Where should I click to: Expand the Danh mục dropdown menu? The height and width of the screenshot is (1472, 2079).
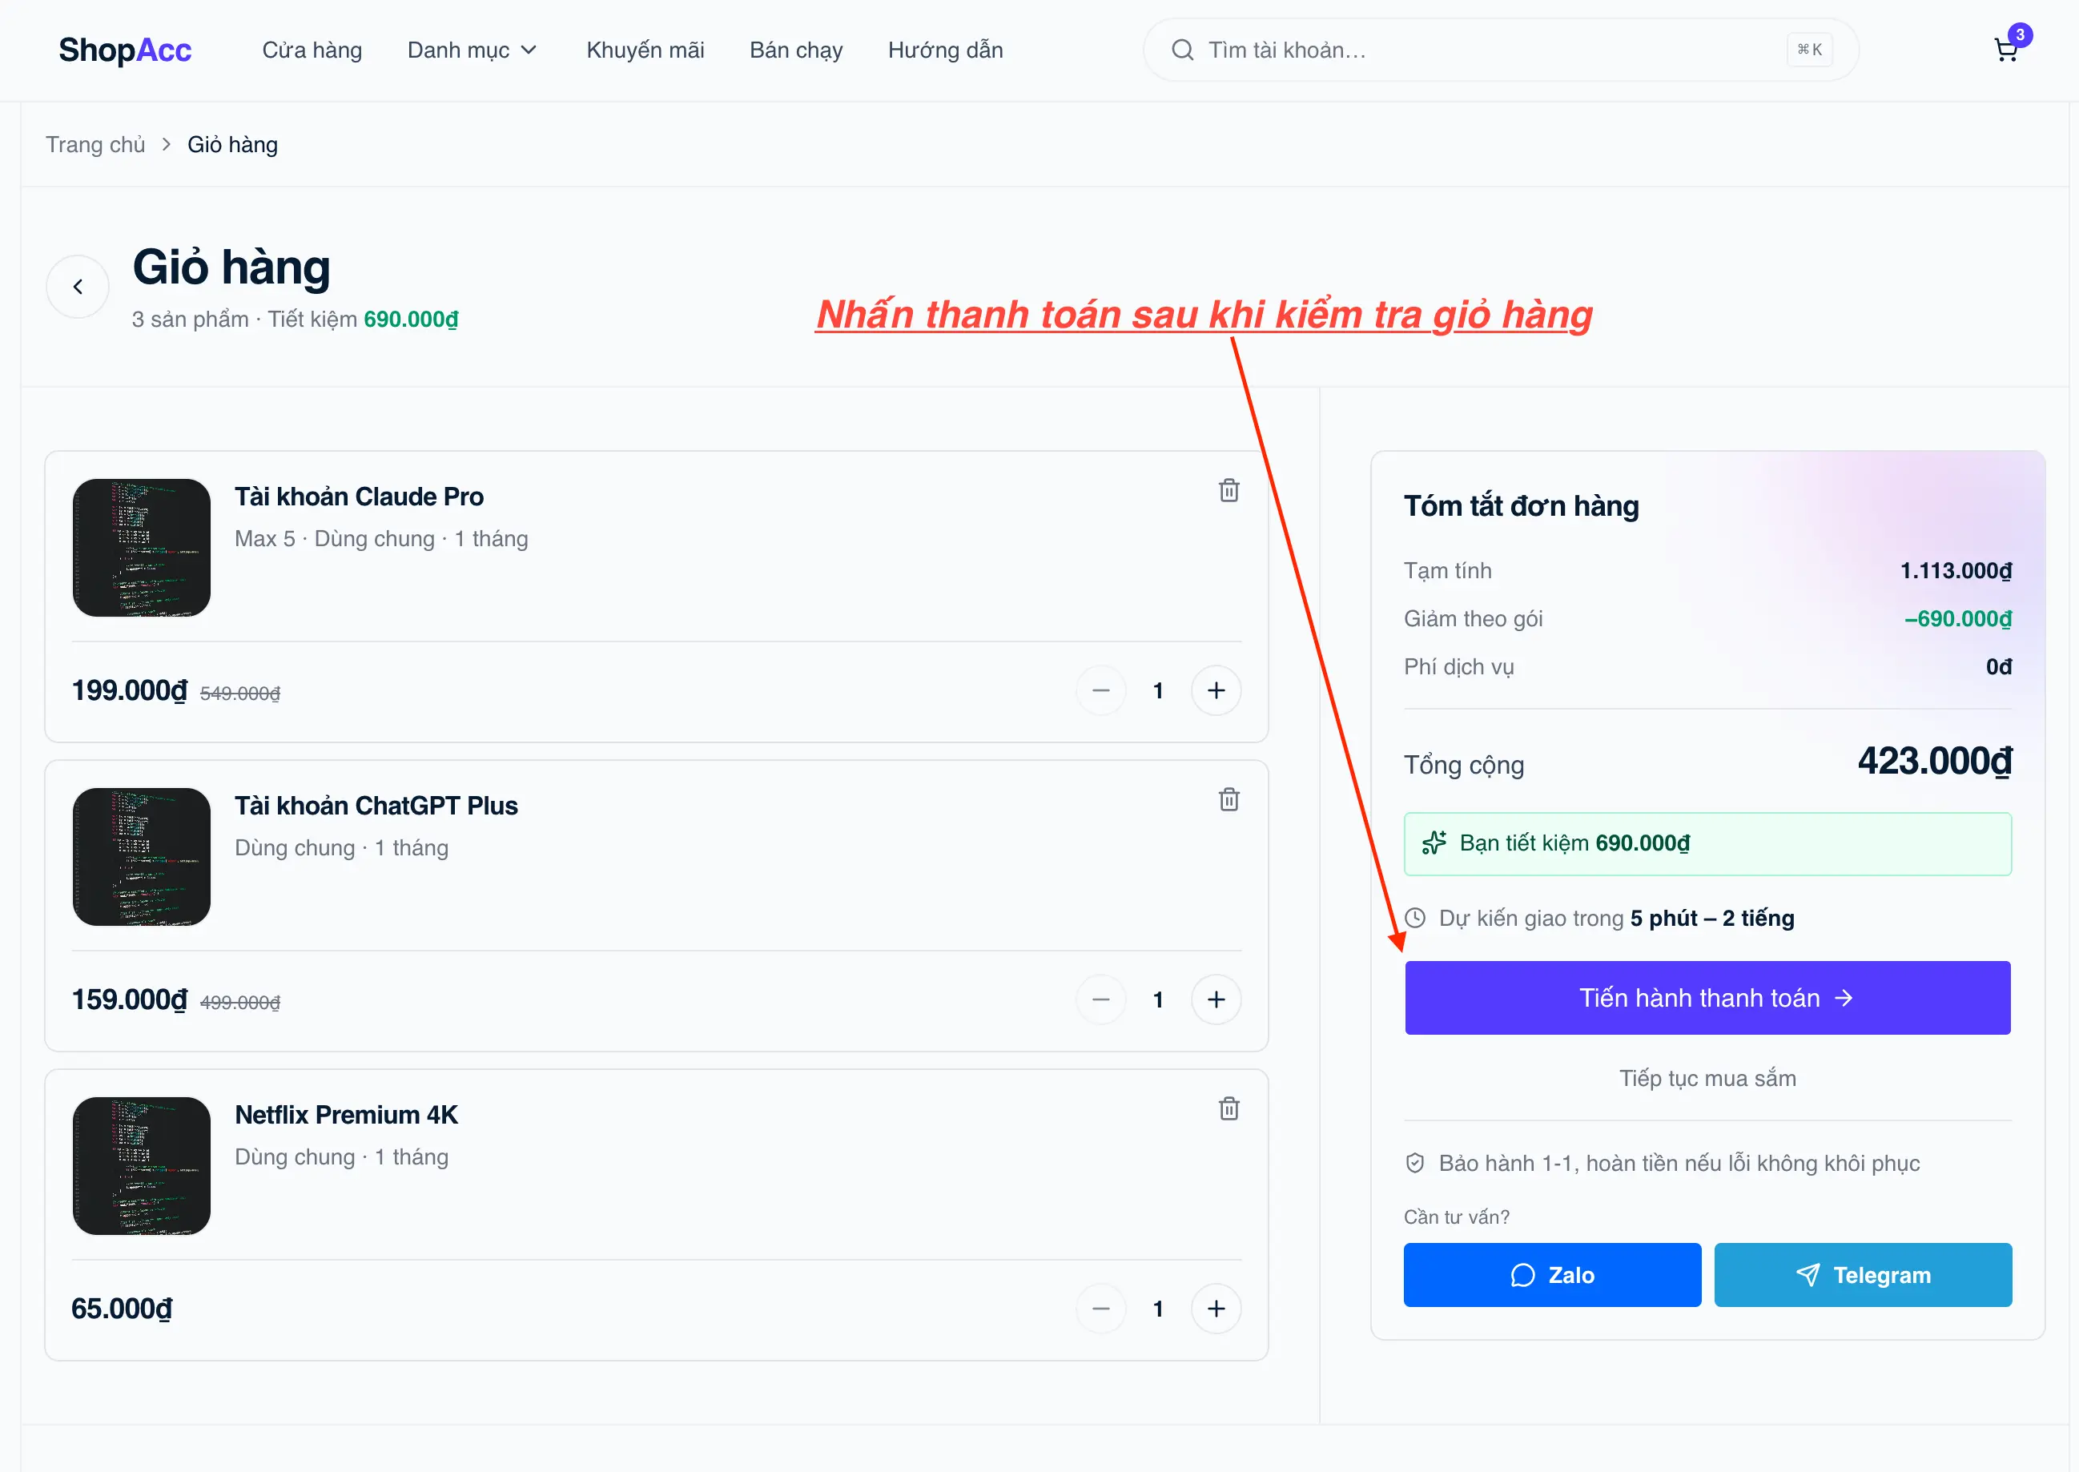(x=472, y=50)
